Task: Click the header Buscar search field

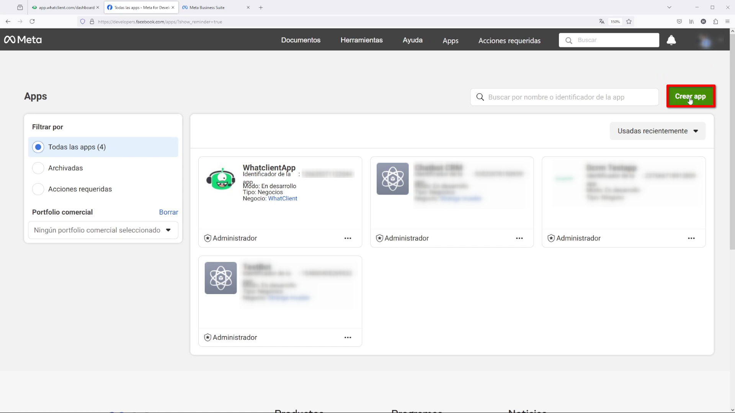Action: pos(609,40)
